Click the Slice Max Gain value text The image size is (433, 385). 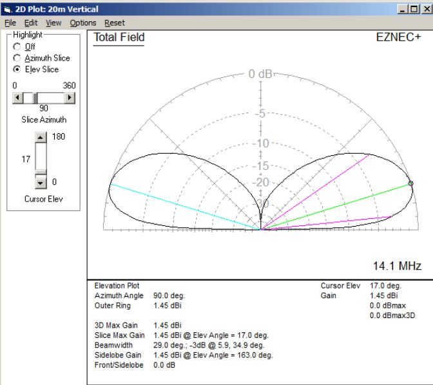point(211,335)
